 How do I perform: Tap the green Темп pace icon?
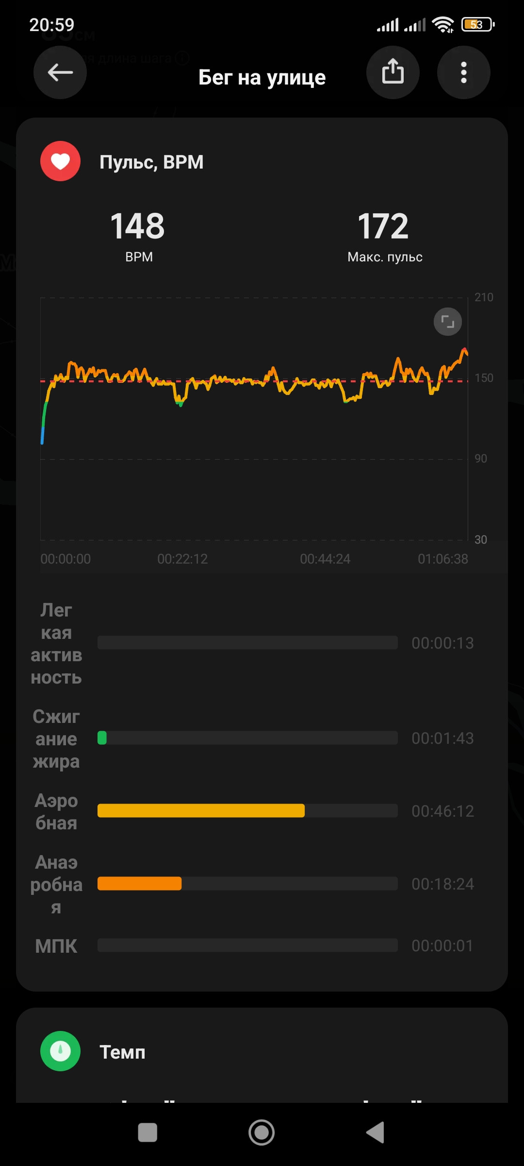tap(60, 1051)
